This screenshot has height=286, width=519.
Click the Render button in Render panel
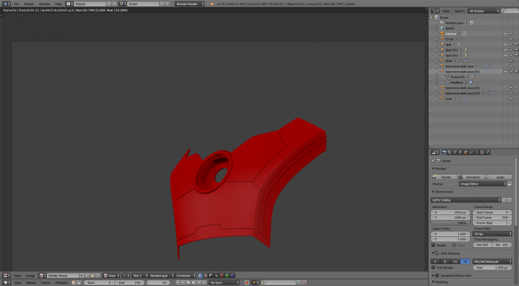[x=444, y=177]
